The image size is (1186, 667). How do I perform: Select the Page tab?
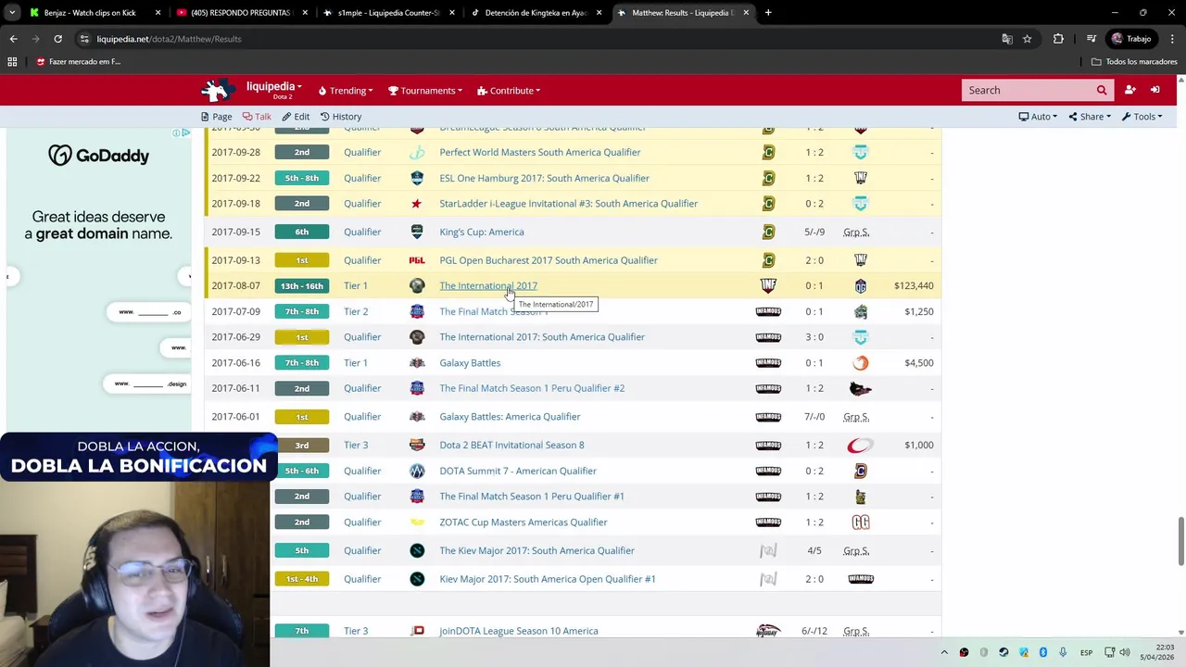point(216,117)
